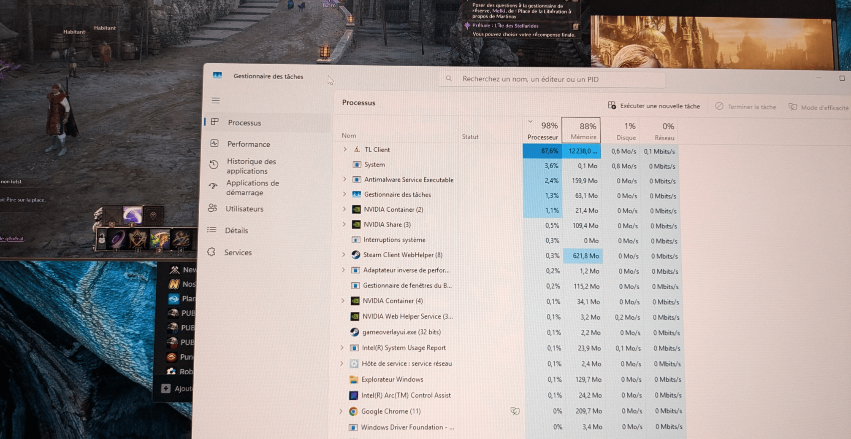The width and height of the screenshot is (851, 439).
Task: Click the NVIDIA Web Helper Service icon
Action: coord(355,316)
